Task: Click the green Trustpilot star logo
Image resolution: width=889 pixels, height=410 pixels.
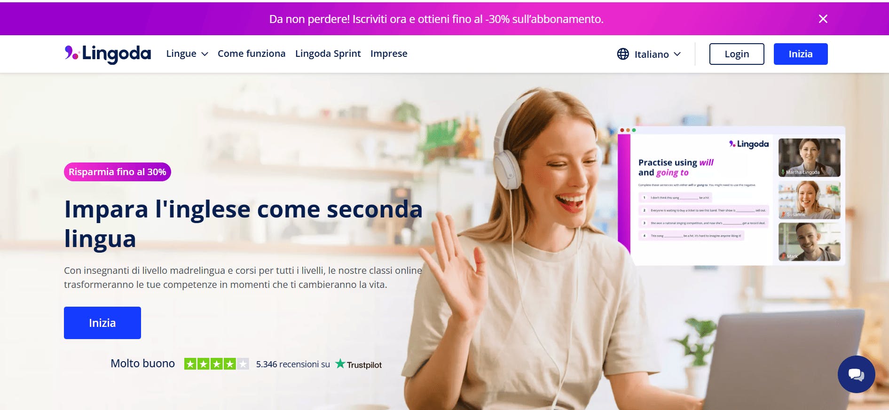Action: 340,364
